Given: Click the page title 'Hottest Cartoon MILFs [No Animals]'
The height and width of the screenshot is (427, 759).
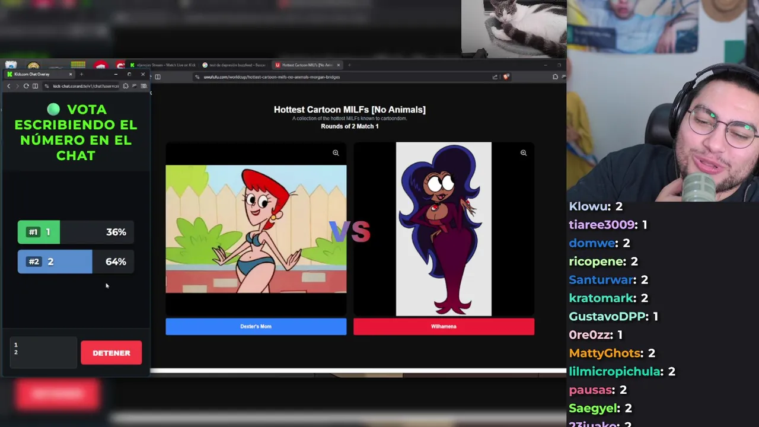Looking at the screenshot, I should point(350,110).
